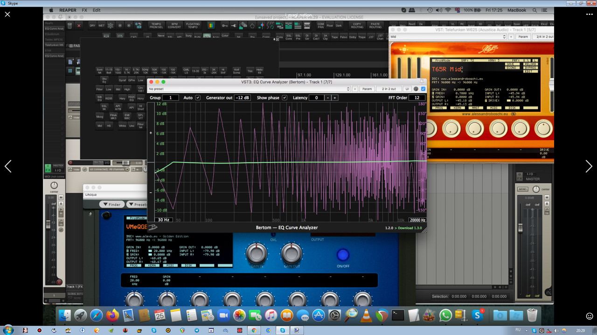Zoom in the dB scale with plus
The image size is (597, 335).
click(151, 133)
